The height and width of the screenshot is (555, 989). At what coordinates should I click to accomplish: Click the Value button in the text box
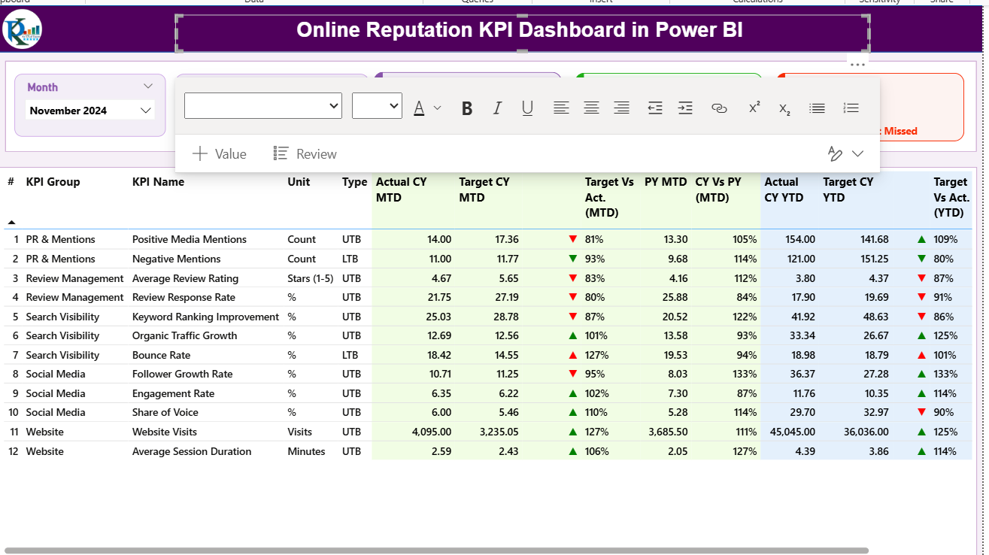click(220, 153)
